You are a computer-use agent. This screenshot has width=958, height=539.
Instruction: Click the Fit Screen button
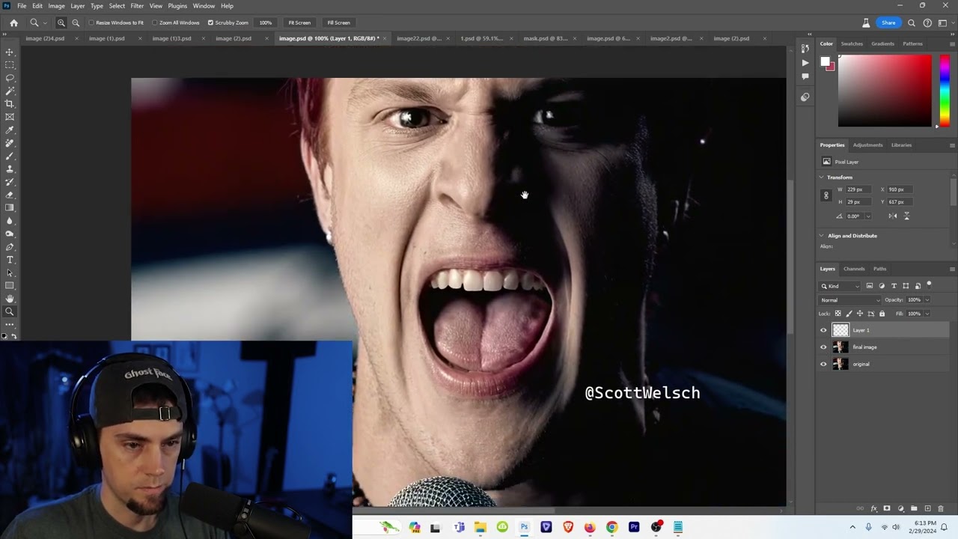click(x=299, y=22)
